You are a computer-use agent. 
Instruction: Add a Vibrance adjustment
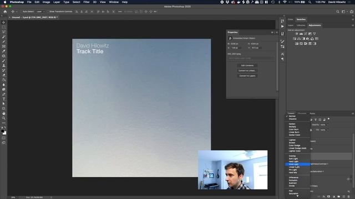tap(315, 34)
